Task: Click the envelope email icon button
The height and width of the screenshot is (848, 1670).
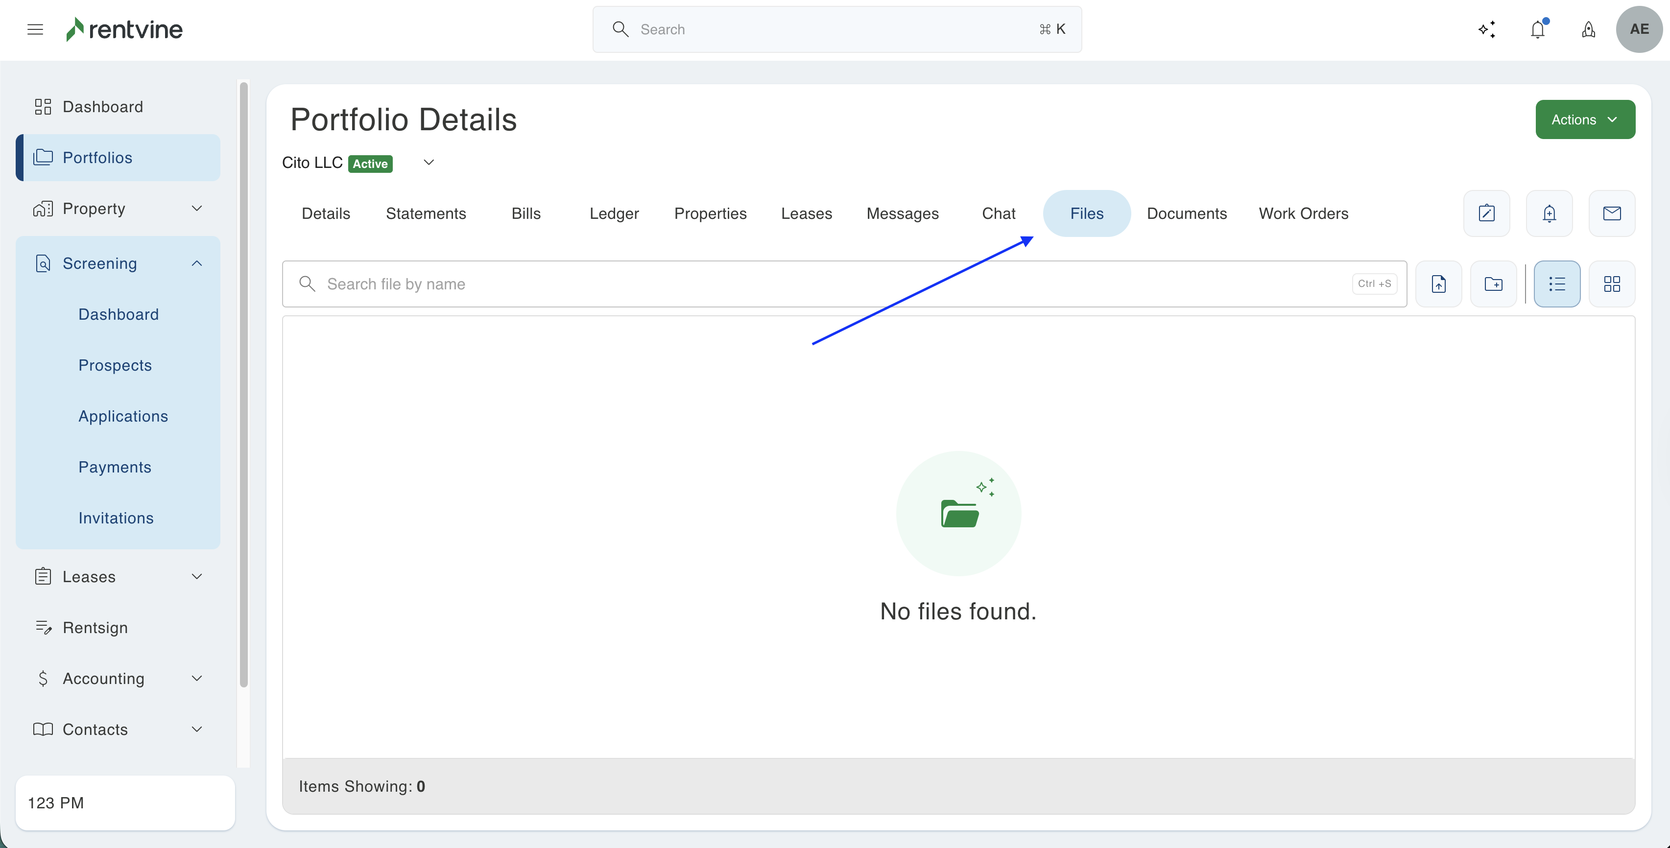Action: (x=1612, y=213)
